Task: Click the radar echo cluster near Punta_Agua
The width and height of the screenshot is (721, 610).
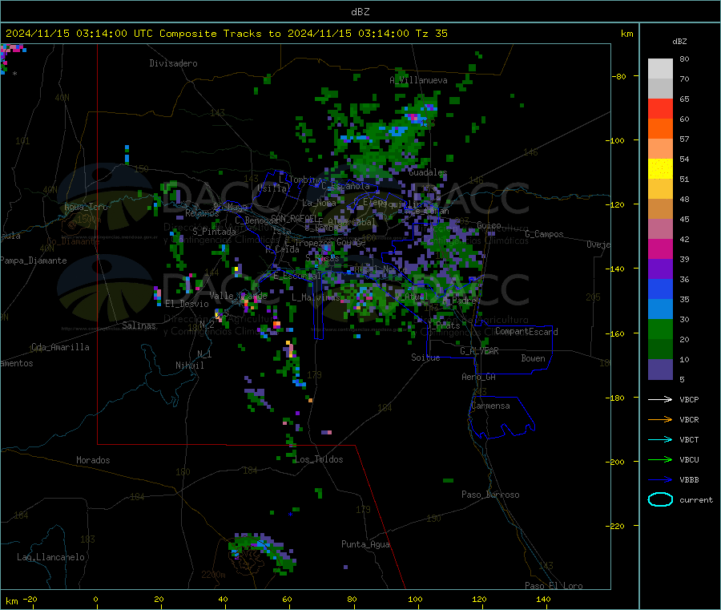Action: coord(263,553)
